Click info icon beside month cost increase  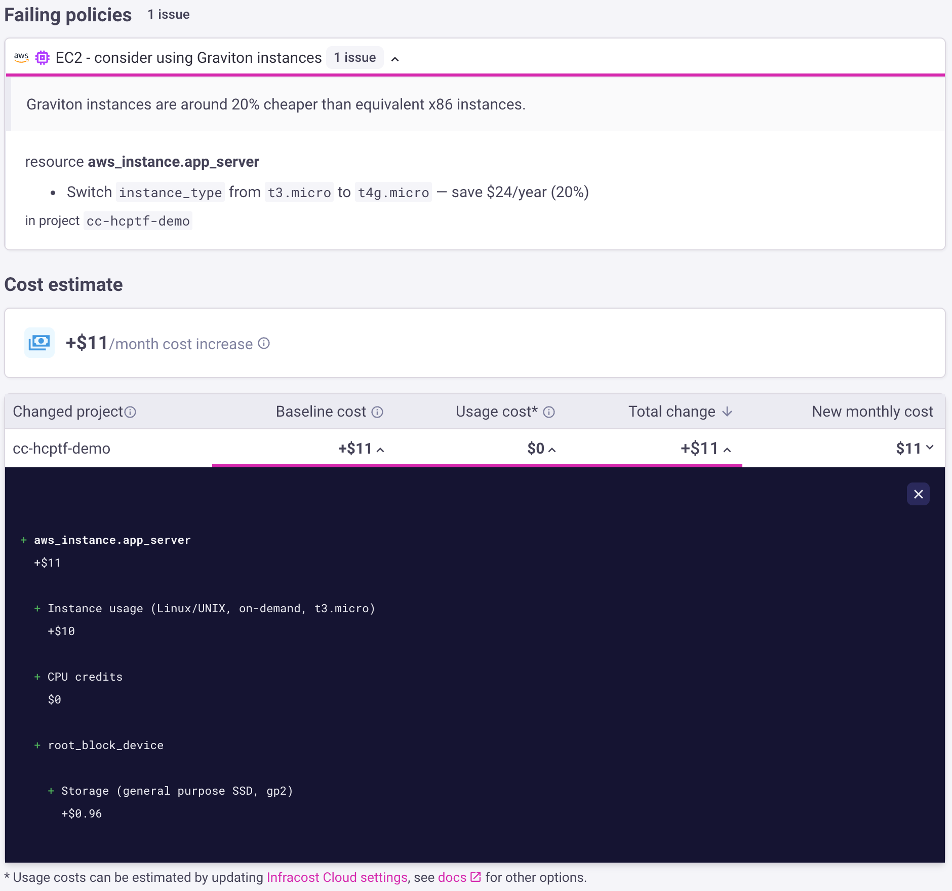264,344
